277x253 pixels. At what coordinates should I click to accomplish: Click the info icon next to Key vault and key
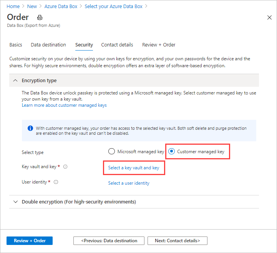tap(65, 167)
